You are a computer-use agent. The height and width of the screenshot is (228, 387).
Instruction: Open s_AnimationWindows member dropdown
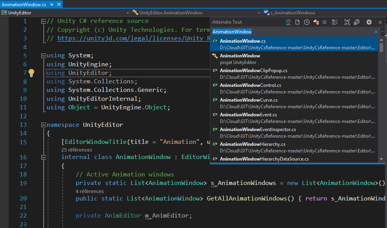[325, 13]
